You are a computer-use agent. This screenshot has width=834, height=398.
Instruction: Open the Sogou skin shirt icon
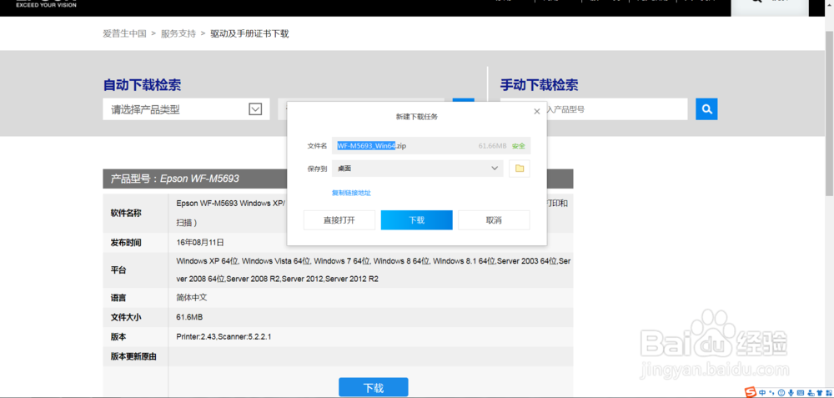(820, 393)
